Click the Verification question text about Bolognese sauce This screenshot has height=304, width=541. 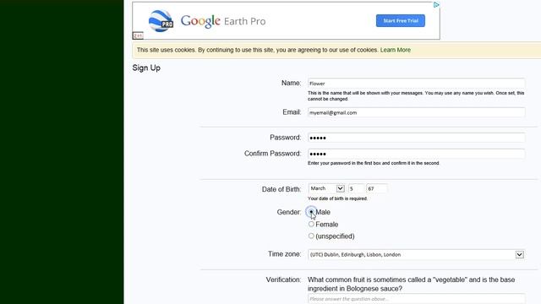pos(411,284)
